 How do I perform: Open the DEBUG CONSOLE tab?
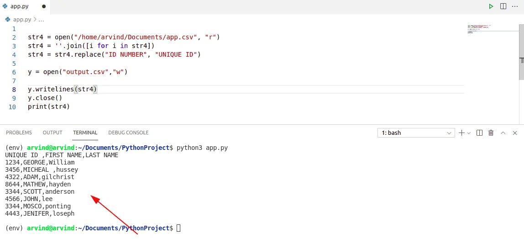[128, 133]
